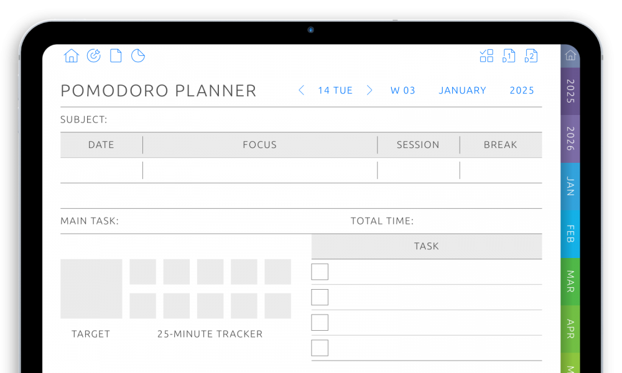
Task: Tap the large TARGET box
Action: [91, 289]
